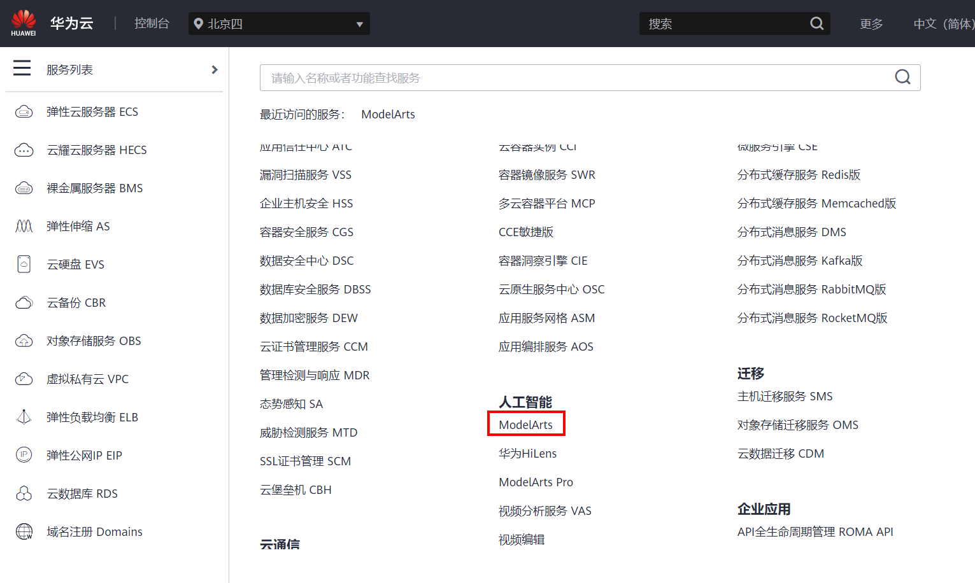This screenshot has height=583, width=975.
Task: Click the RDS cloud database icon
Action: [24, 493]
